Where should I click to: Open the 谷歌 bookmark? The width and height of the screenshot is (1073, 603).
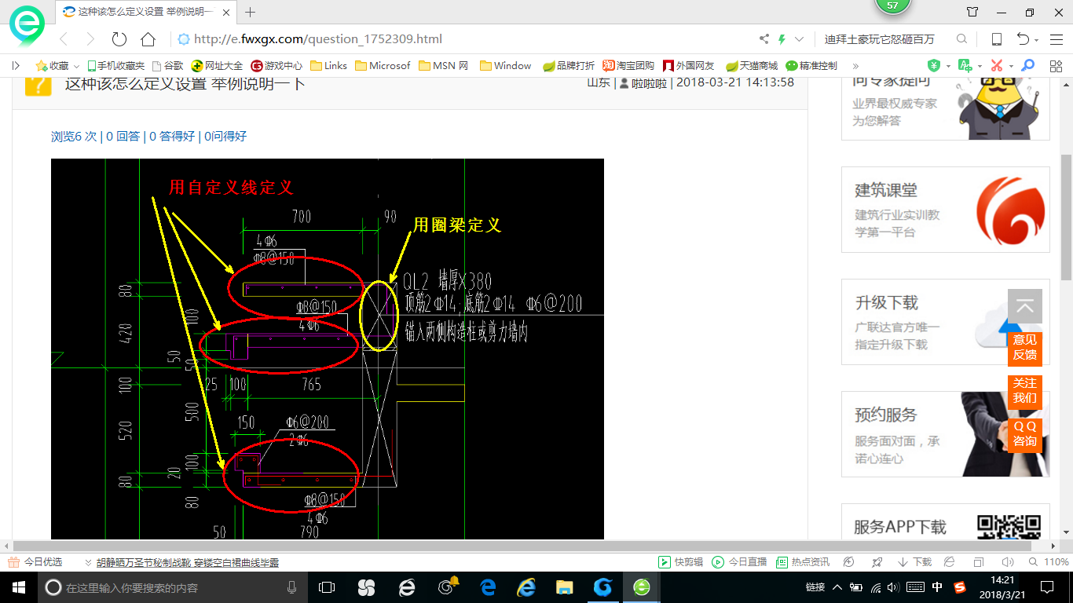(167, 66)
